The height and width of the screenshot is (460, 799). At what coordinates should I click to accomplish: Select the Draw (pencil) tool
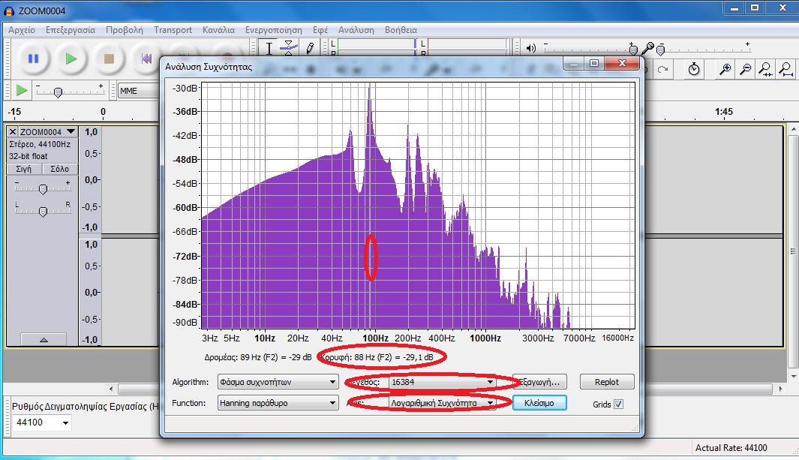coord(309,48)
